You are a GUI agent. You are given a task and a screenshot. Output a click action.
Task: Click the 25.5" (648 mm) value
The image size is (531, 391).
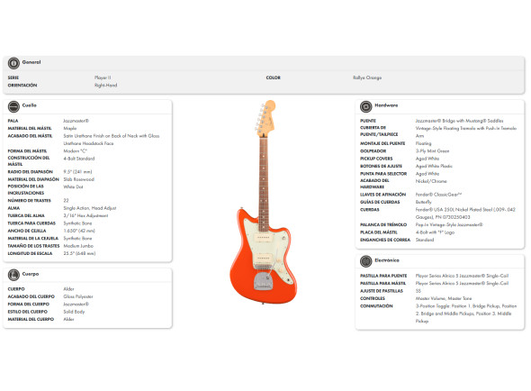coord(79,253)
